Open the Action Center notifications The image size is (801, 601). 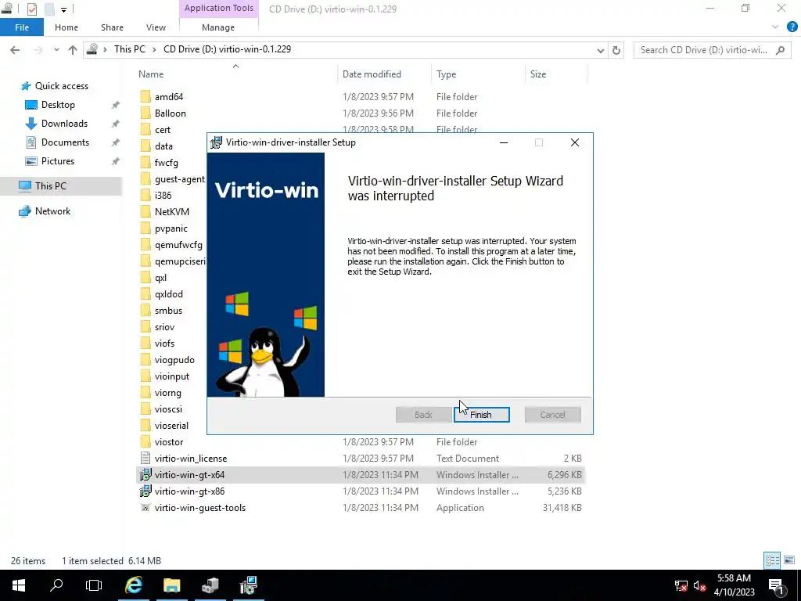coord(777,585)
